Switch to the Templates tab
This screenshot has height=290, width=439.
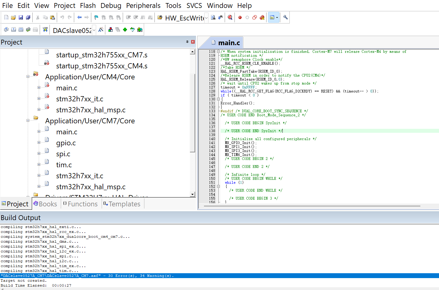tap(122, 204)
